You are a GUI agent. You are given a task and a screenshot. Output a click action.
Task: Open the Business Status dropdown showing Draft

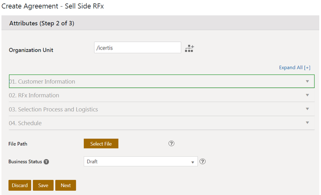click(140, 161)
